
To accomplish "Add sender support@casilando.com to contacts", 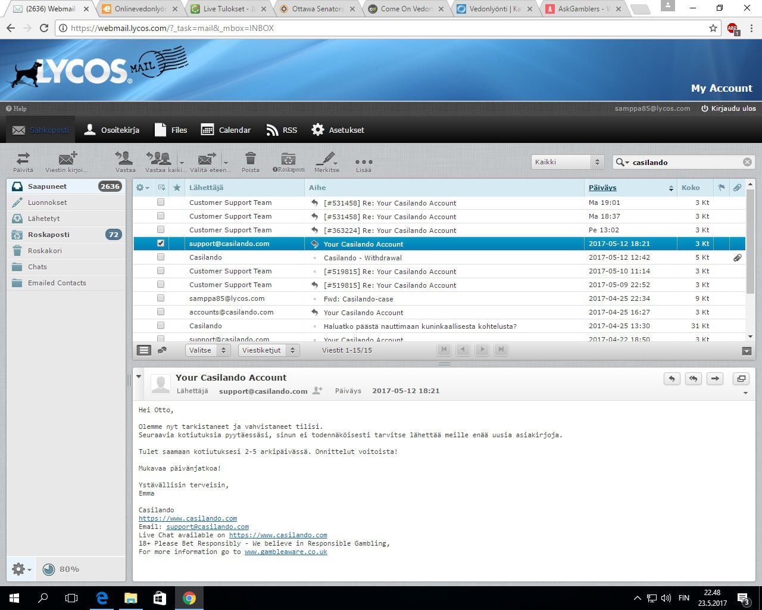I will coord(318,391).
